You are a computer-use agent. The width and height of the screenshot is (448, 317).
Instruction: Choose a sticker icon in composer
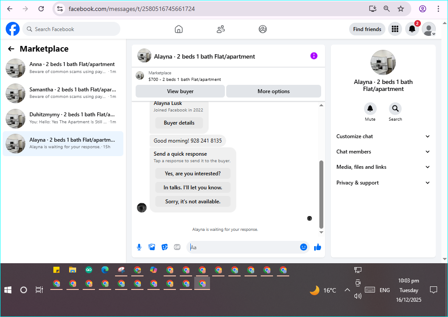click(x=164, y=247)
